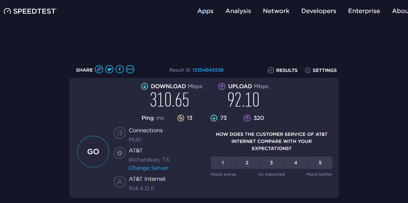Click the copy result link icon
Viewport: 408px width, 203px height.
pyautogui.click(x=99, y=69)
